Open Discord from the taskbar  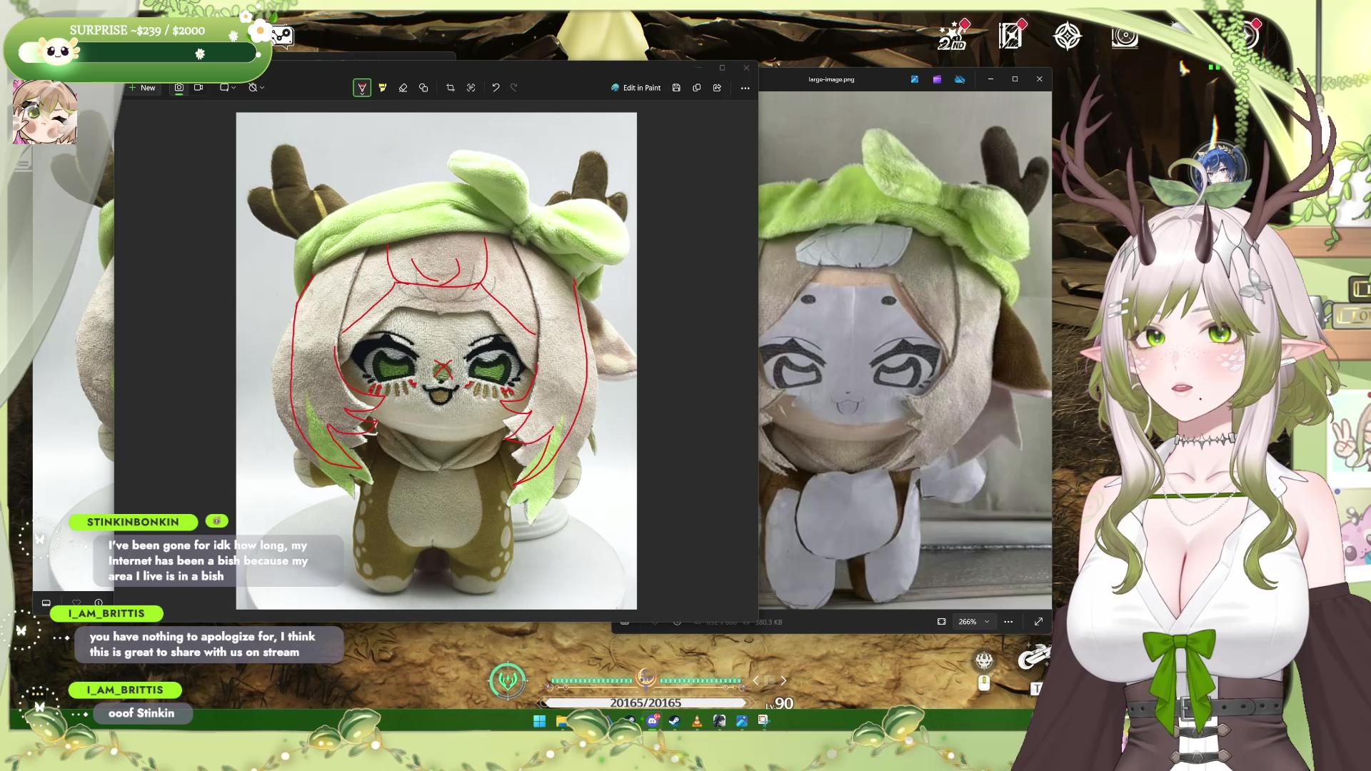click(652, 721)
